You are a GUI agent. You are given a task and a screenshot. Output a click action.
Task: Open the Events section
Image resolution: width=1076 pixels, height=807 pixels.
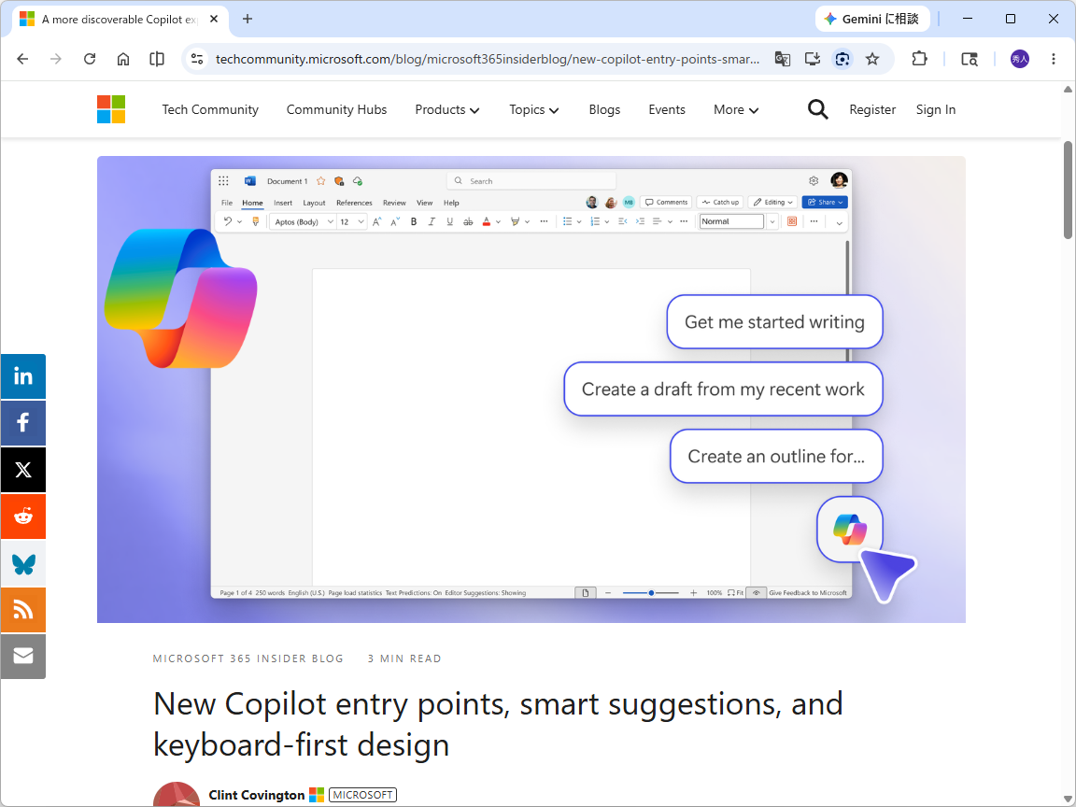[x=666, y=110]
